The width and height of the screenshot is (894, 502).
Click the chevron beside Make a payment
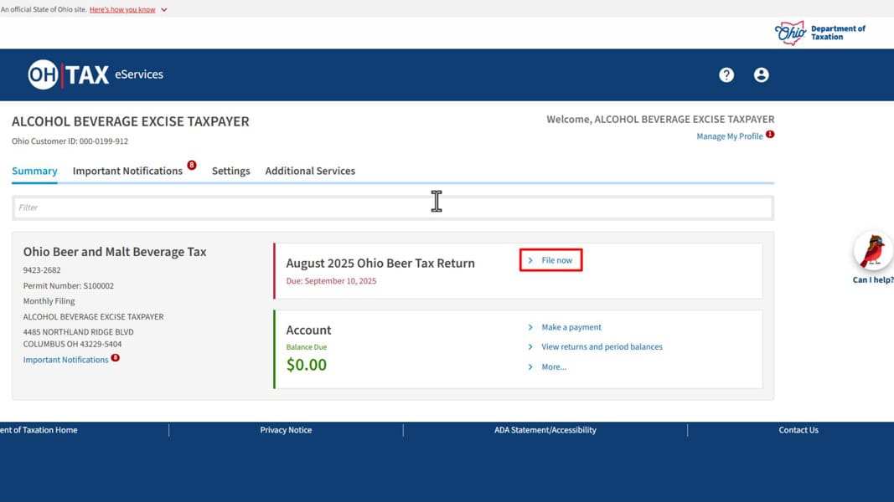pyautogui.click(x=530, y=327)
